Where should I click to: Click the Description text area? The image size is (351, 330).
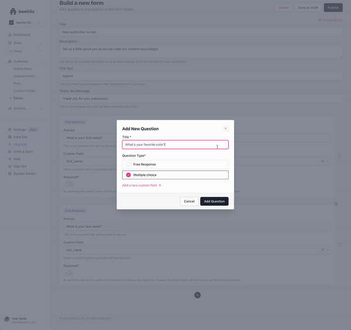(201, 51)
